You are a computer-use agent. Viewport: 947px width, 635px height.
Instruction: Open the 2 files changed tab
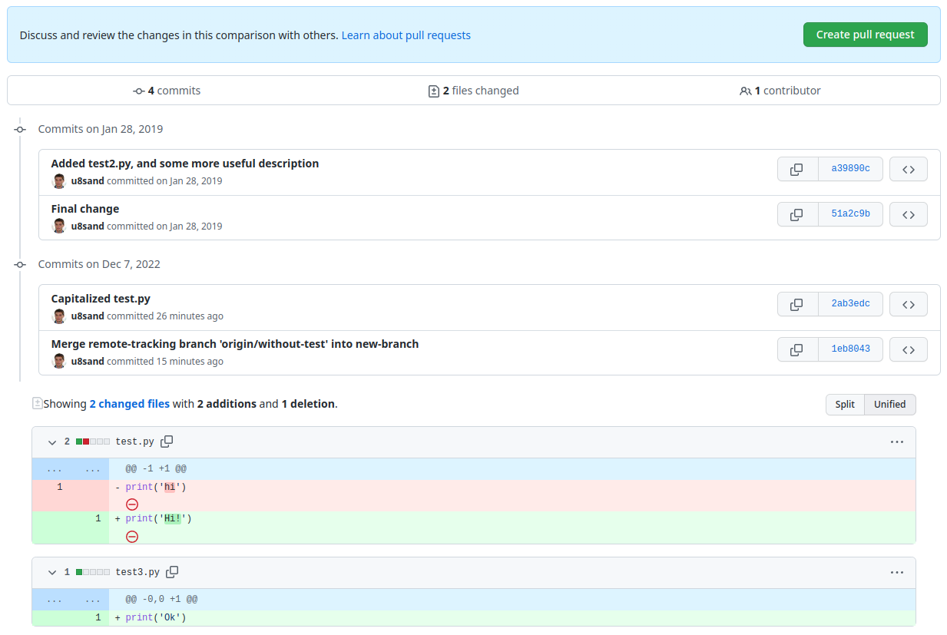pyautogui.click(x=474, y=91)
